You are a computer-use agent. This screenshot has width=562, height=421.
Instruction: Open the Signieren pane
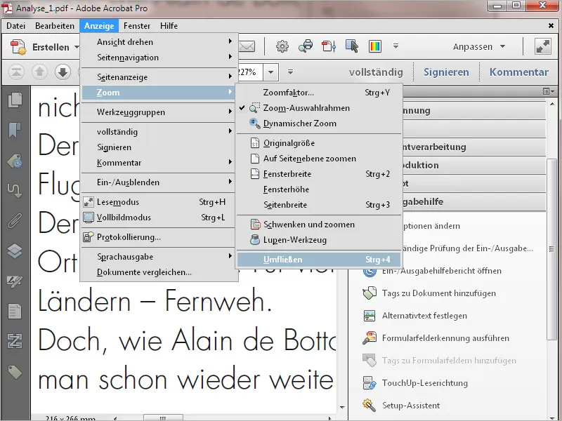[x=446, y=72]
